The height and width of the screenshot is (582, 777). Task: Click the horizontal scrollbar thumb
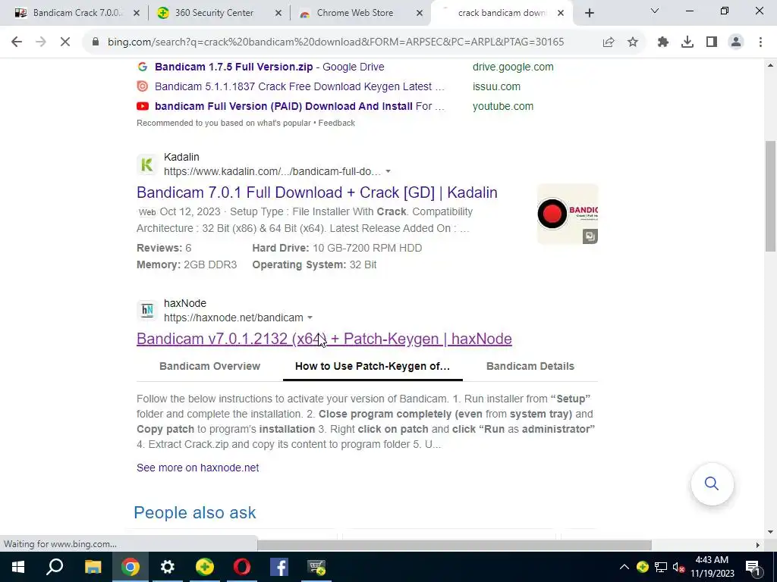tap(454, 545)
